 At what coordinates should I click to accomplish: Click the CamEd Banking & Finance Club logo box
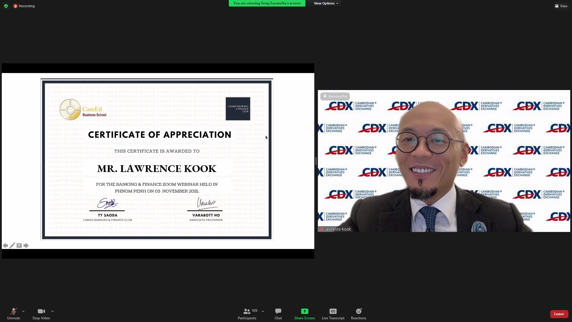(238, 109)
